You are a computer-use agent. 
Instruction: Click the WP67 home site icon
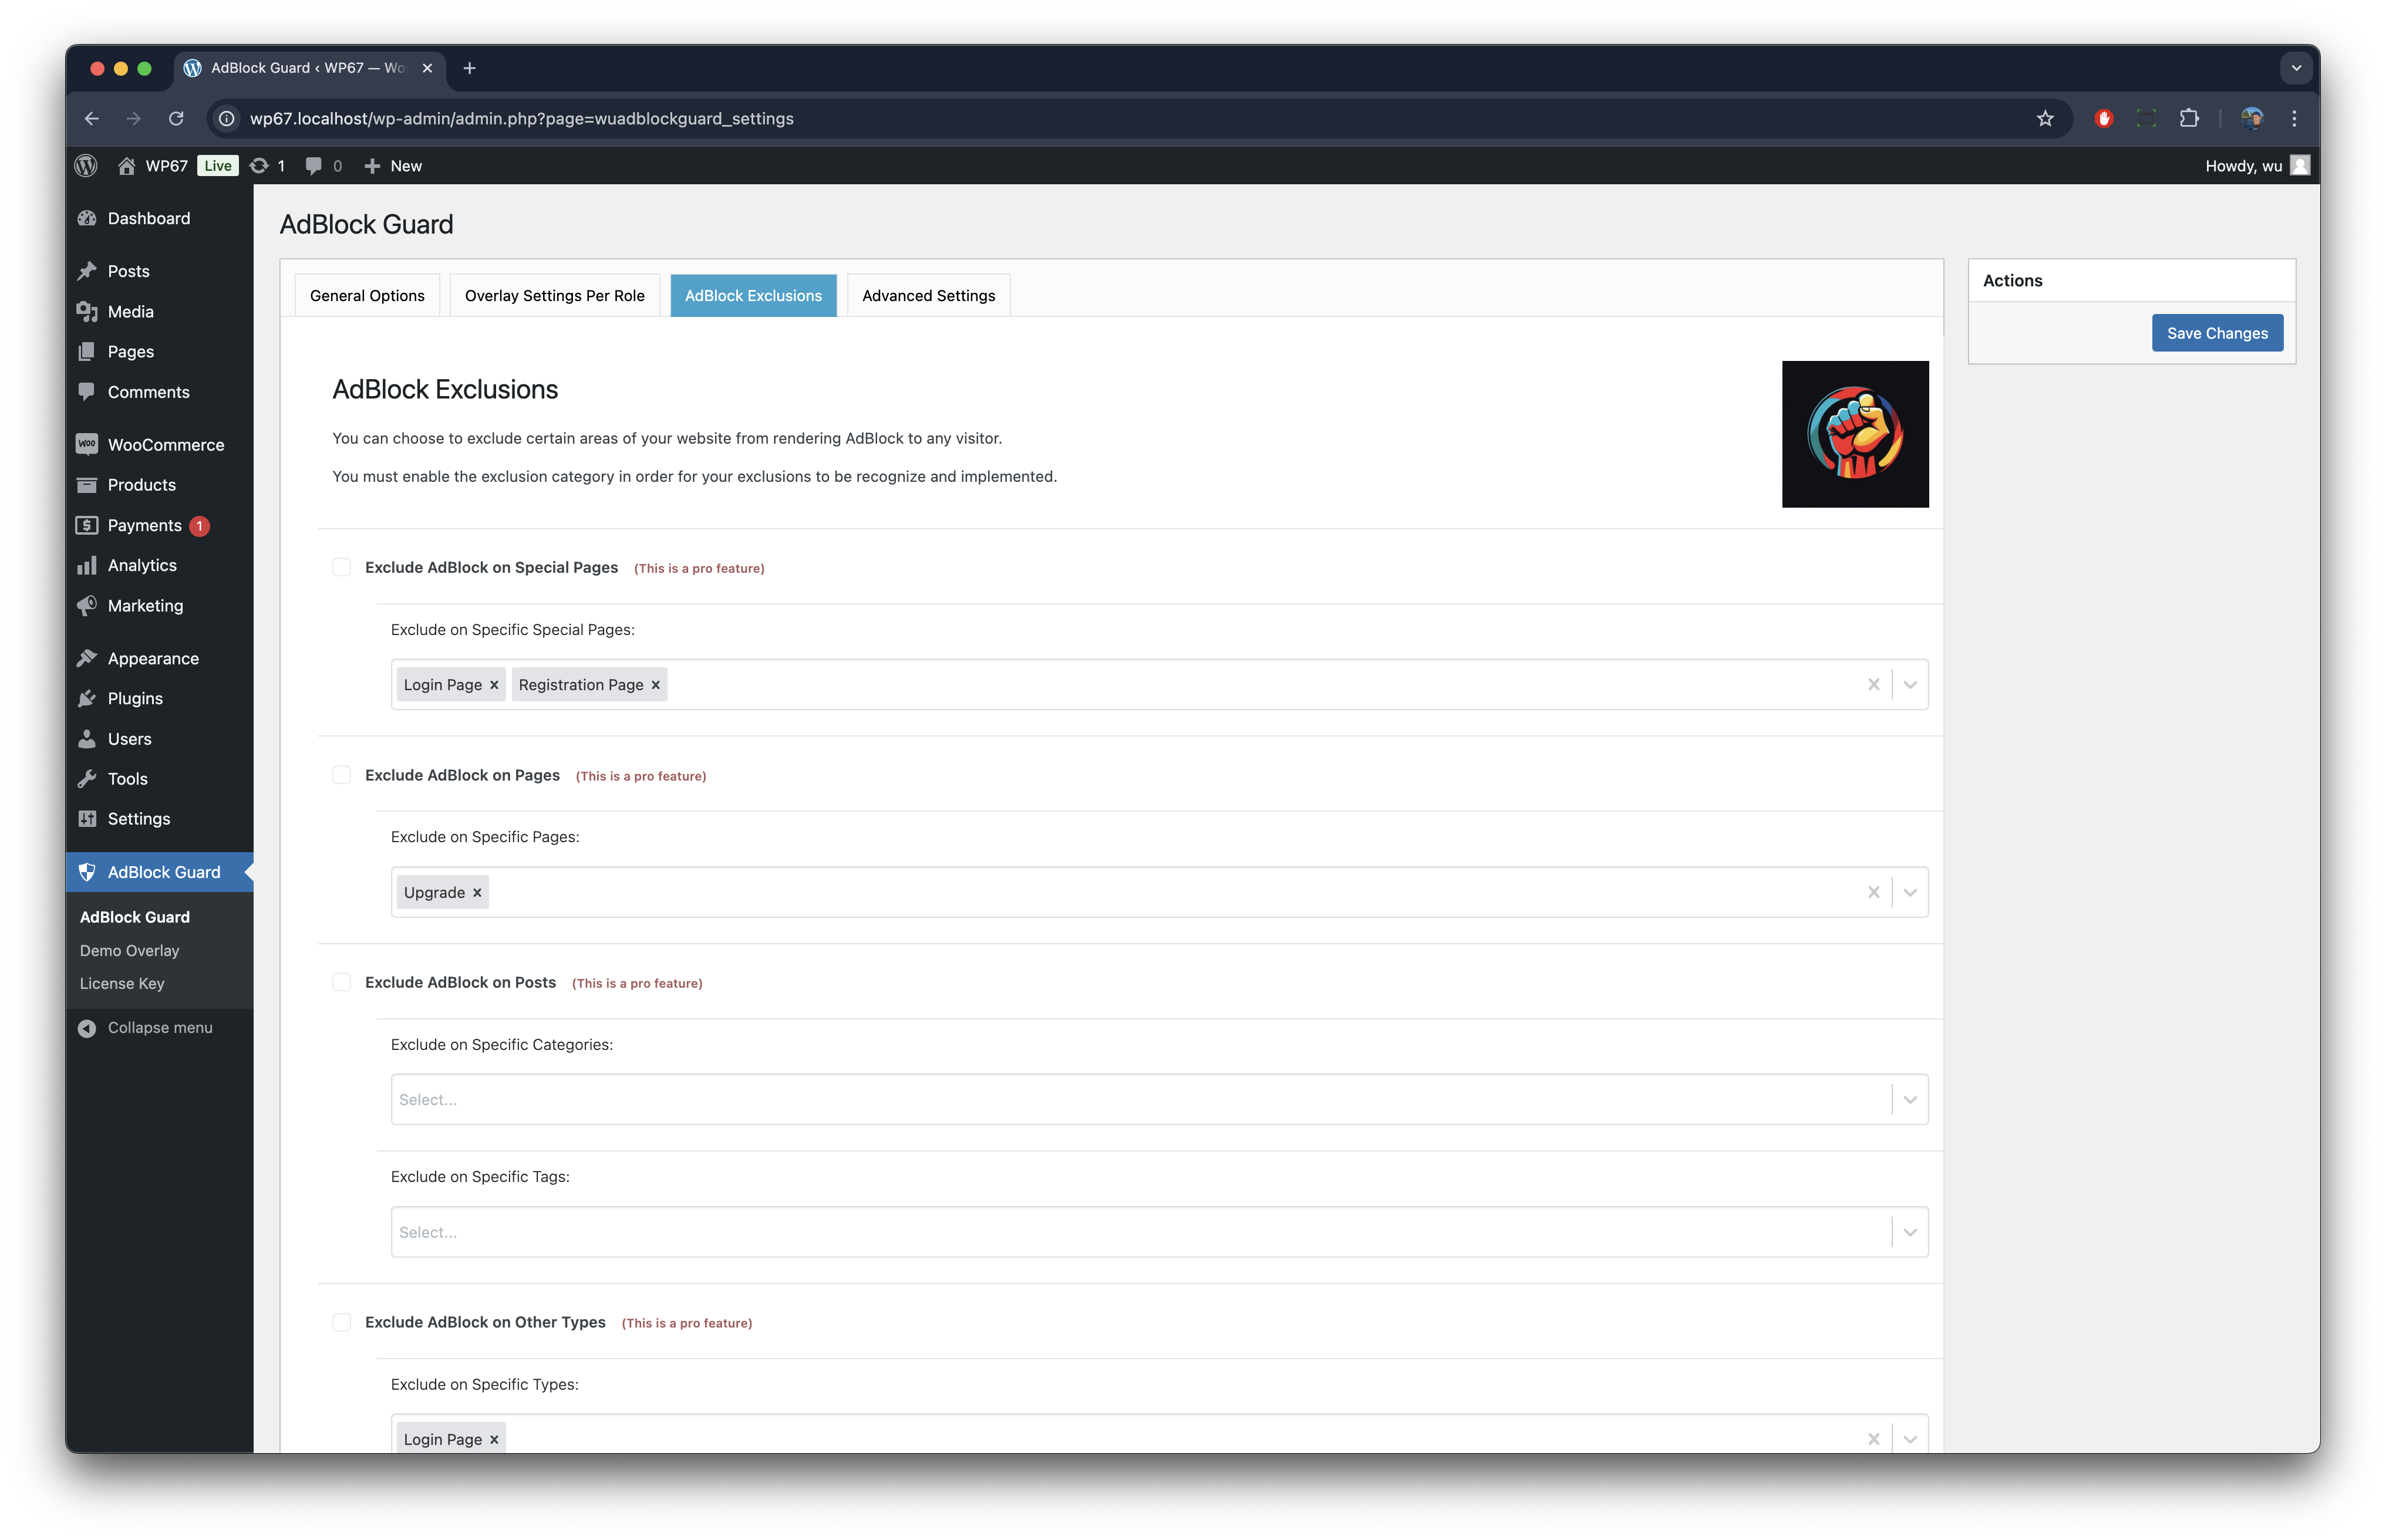127,166
